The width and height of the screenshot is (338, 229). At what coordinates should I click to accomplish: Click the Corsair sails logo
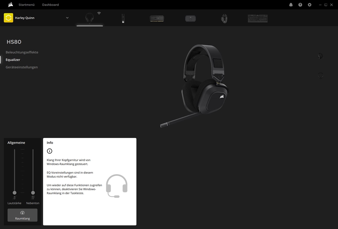click(x=10, y=4)
